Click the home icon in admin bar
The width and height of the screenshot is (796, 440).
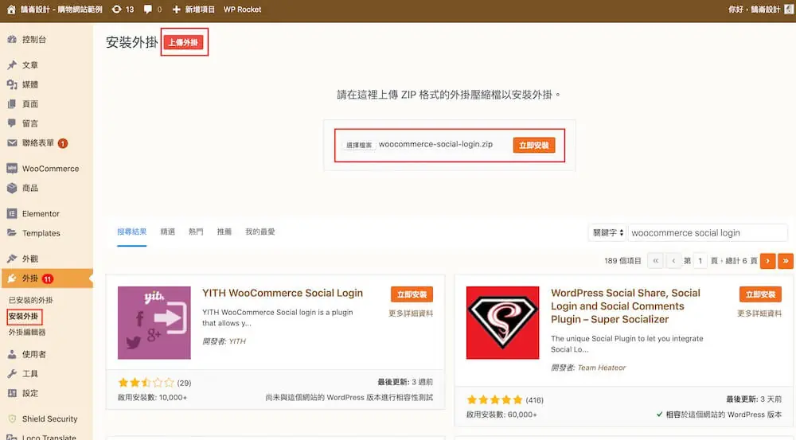[11, 9]
